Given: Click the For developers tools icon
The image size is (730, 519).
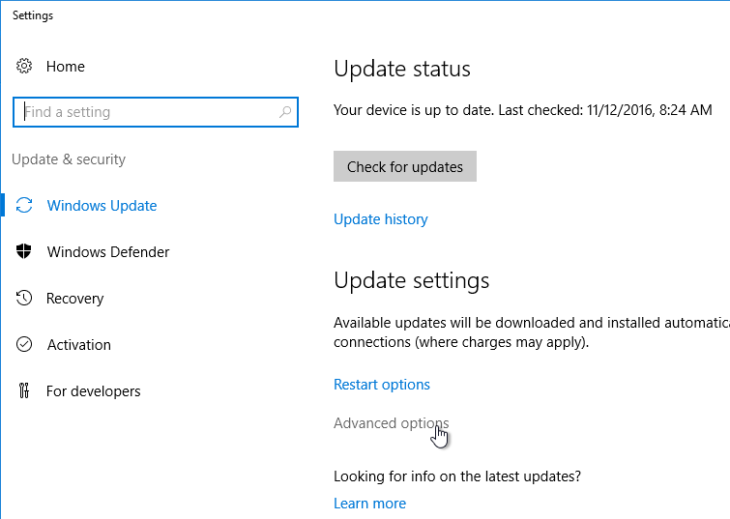Looking at the screenshot, I should point(24,391).
